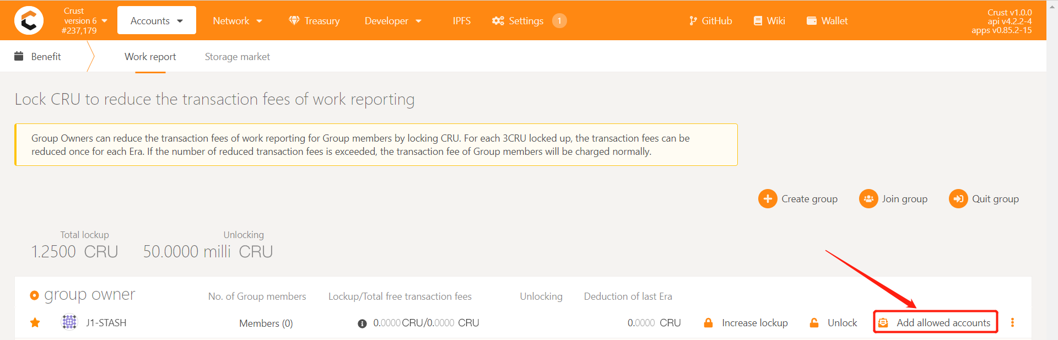This screenshot has width=1058, height=340.
Task: Click the Join group people icon
Action: [x=868, y=198]
